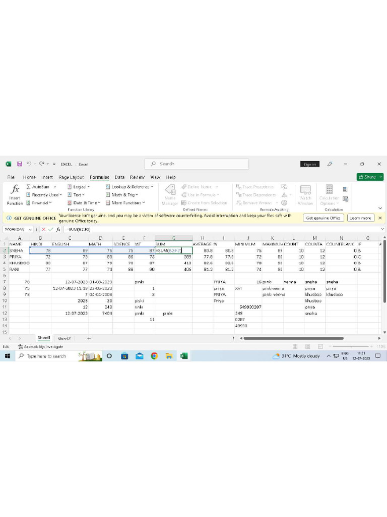Open Chrome from the taskbar
Image resolution: width=387 pixels, height=517 pixels.
[x=154, y=356]
